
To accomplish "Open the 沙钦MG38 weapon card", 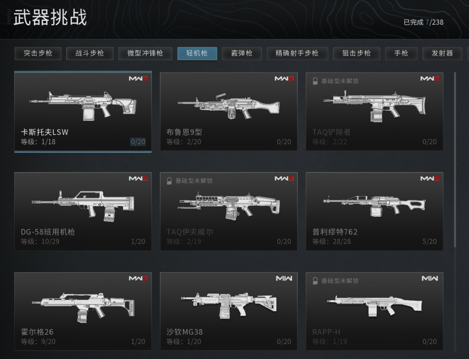I will [229, 311].
